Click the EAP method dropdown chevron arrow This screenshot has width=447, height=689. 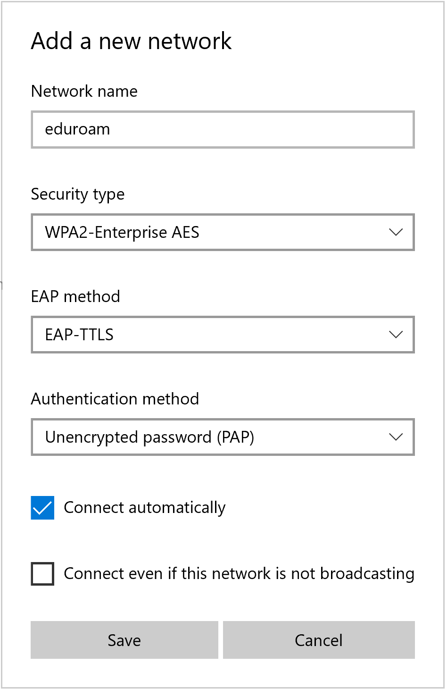396,335
